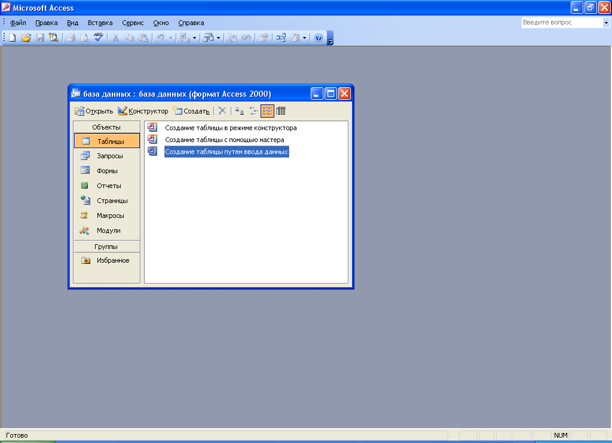Maximize the база данных window

coord(331,94)
